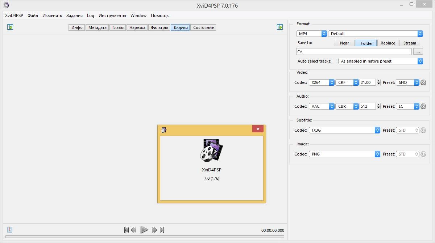
Task: Toggle the right panel icon after Состояние tab
Action: tap(280, 27)
